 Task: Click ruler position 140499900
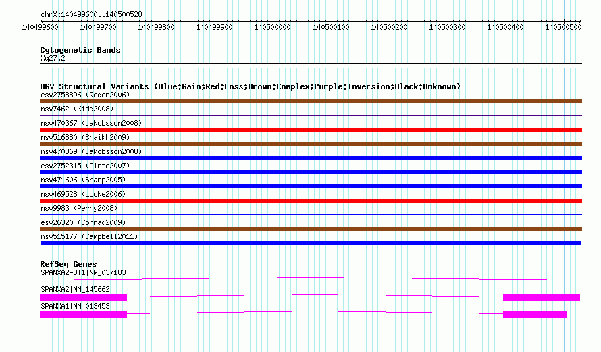[214, 27]
